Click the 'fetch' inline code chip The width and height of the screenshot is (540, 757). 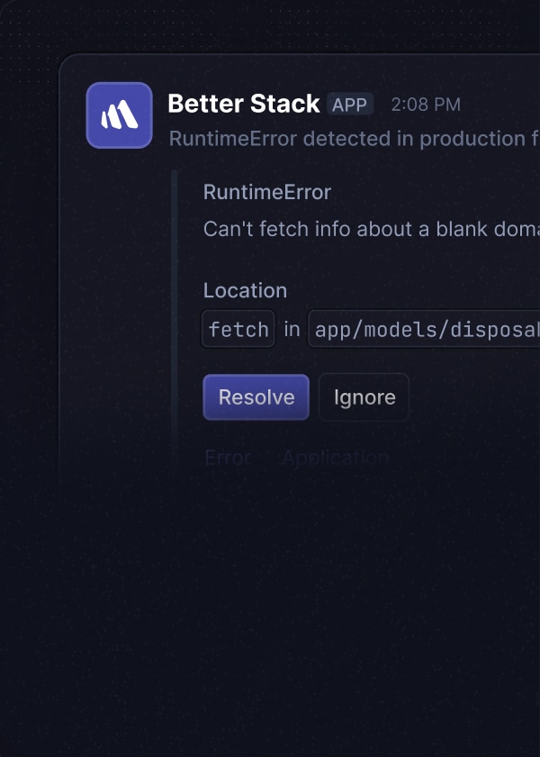pos(238,330)
